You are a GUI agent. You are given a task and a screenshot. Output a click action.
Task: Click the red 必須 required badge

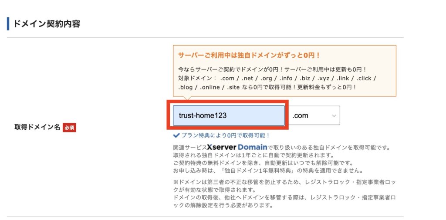coord(69,128)
